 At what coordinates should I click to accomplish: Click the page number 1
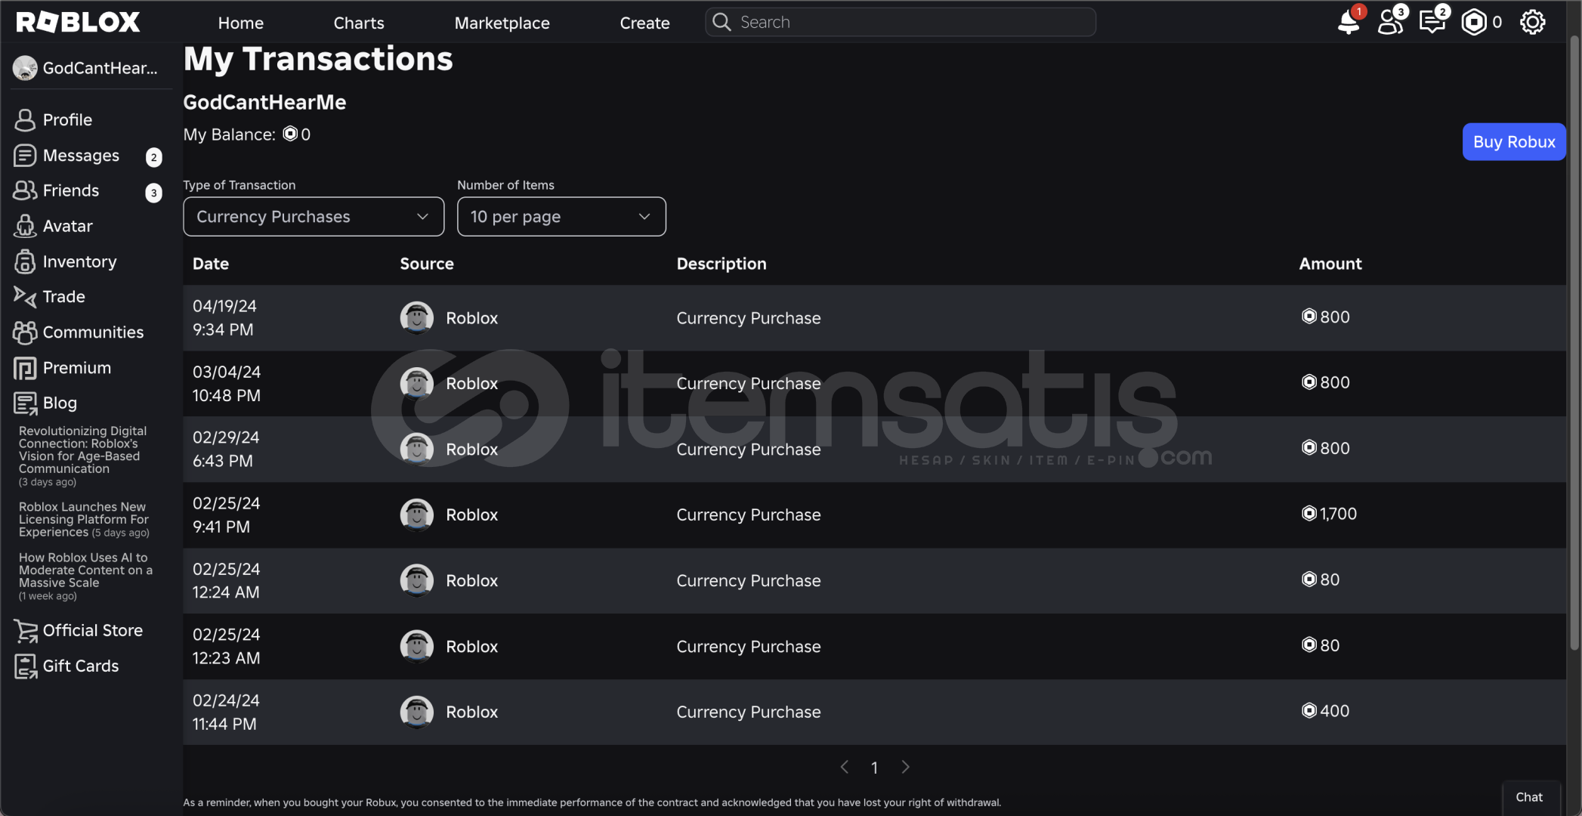[x=874, y=768]
